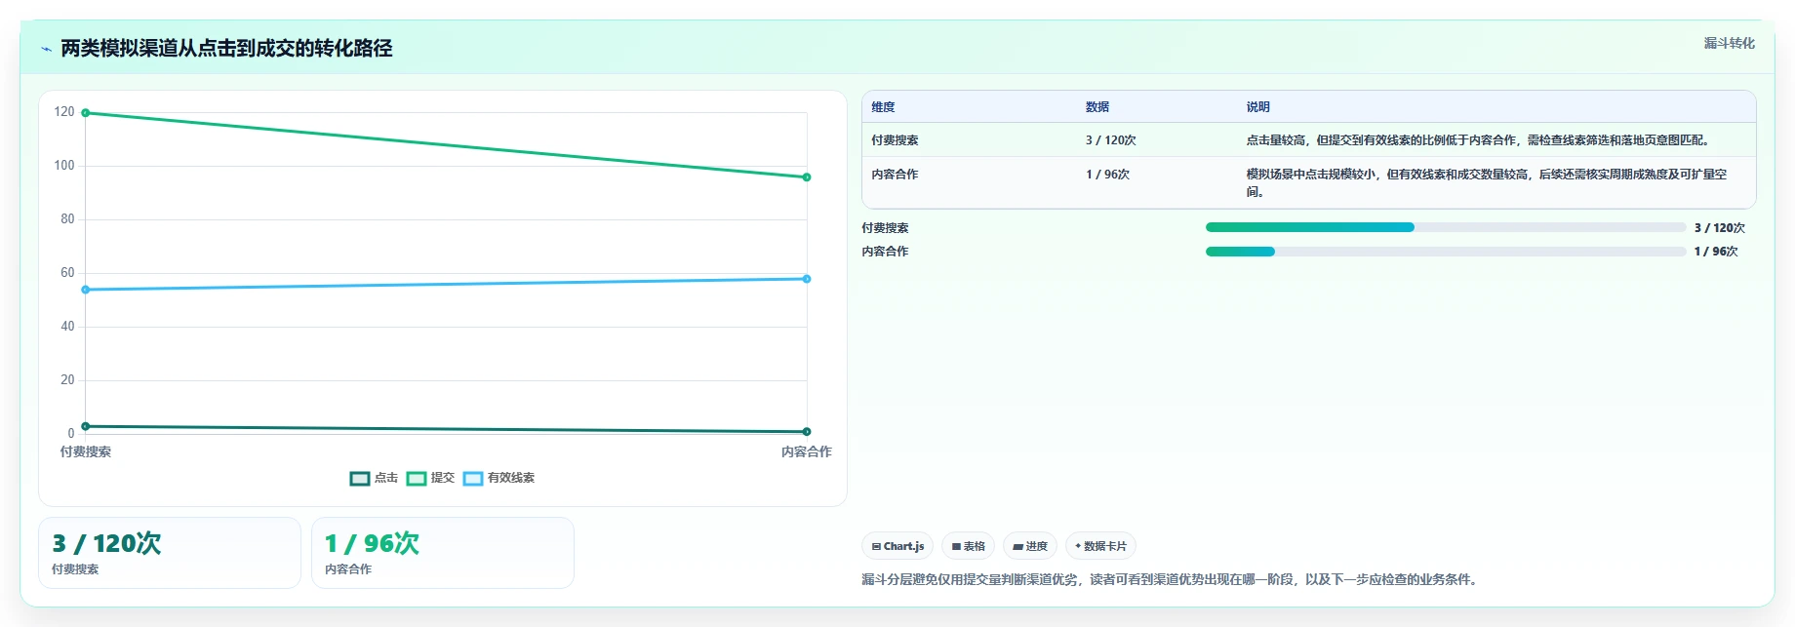
Task: Click the 数据卡片 tag chip
Action: coord(1100,546)
